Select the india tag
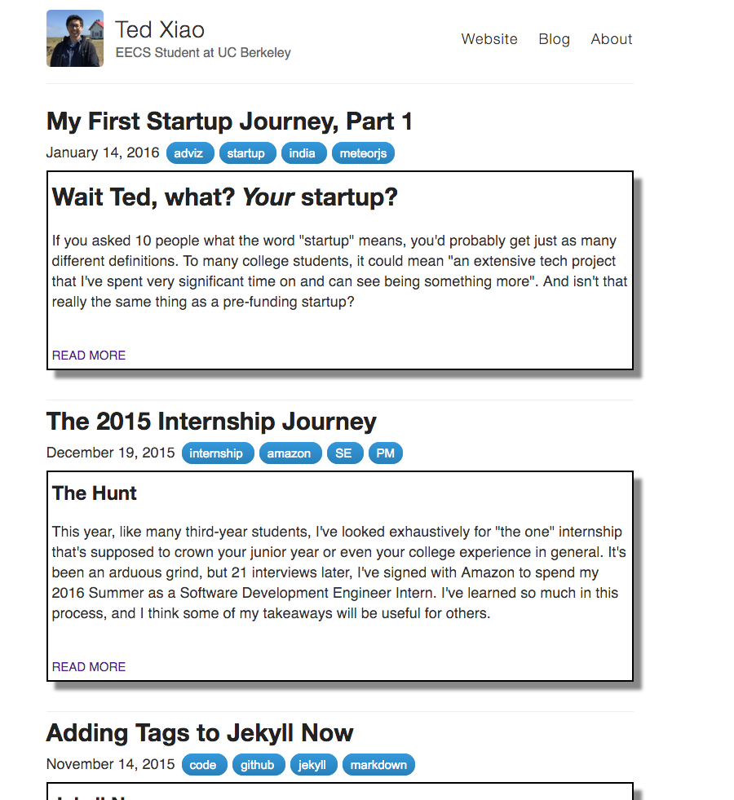Image resolution: width=734 pixels, height=800 pixels. [x=303, y=153]
